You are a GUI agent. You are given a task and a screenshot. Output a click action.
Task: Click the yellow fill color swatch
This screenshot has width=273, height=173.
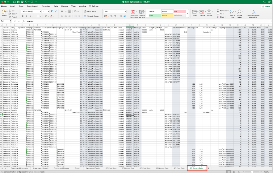pos(45,16)
